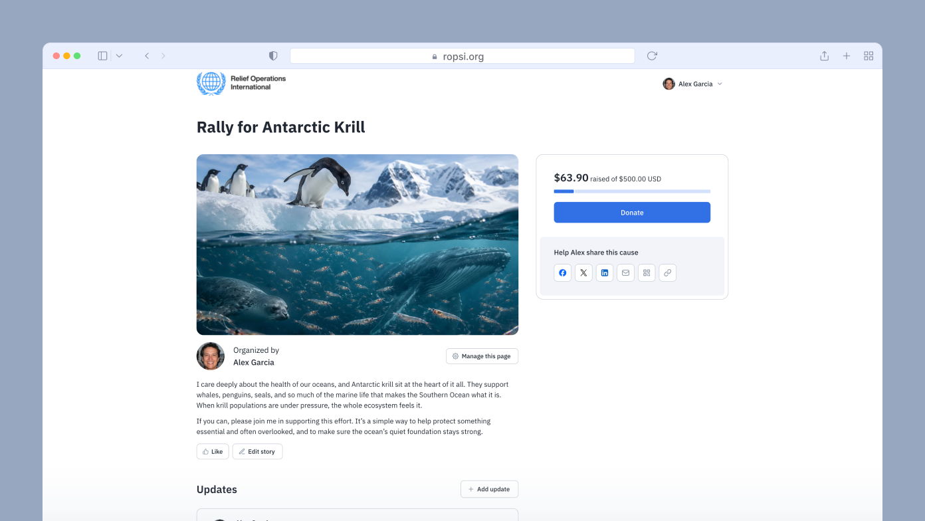Open Manage this page settings
The image size is (925, 521).
(482, 356)
